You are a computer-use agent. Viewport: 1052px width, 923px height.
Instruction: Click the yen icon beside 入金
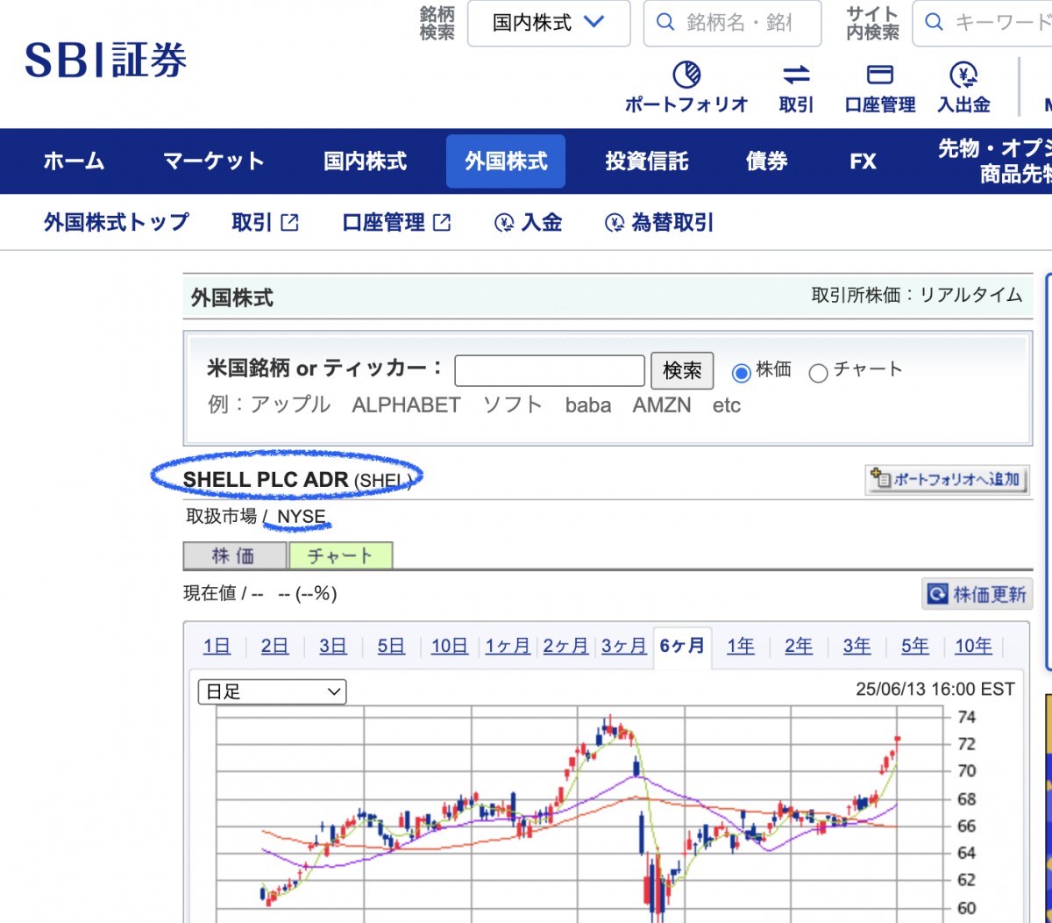[504, 223]
